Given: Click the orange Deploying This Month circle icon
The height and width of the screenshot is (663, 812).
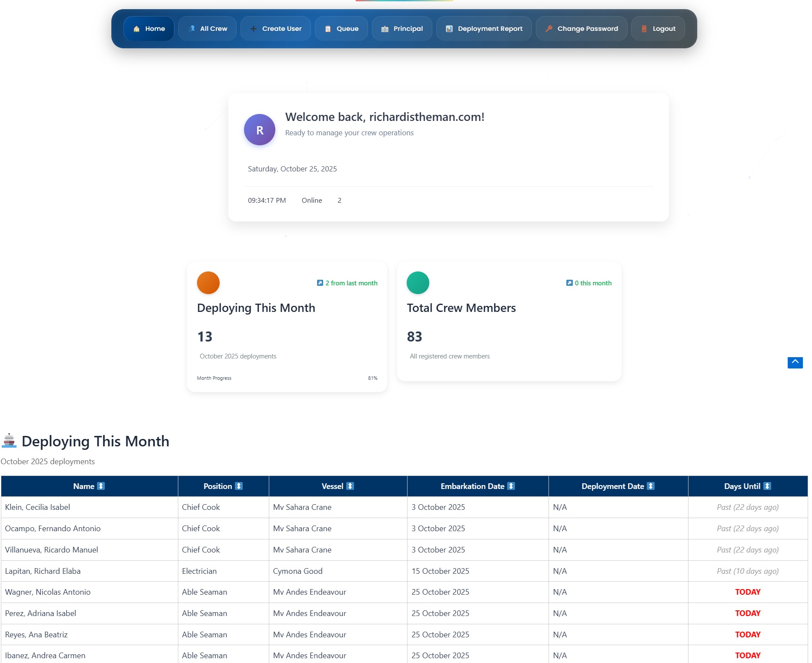Looking at the screenshot, I should click(x=208, y=283).
